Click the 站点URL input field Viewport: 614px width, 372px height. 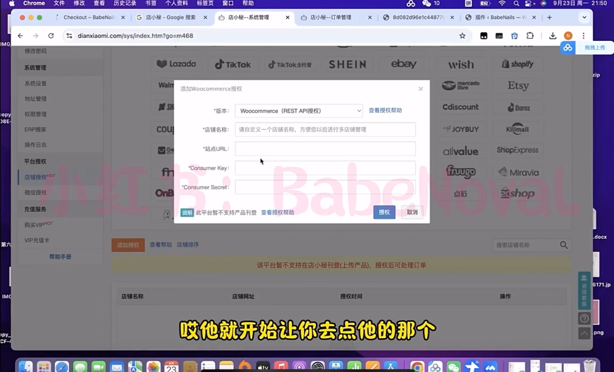(x=325, y=149)
